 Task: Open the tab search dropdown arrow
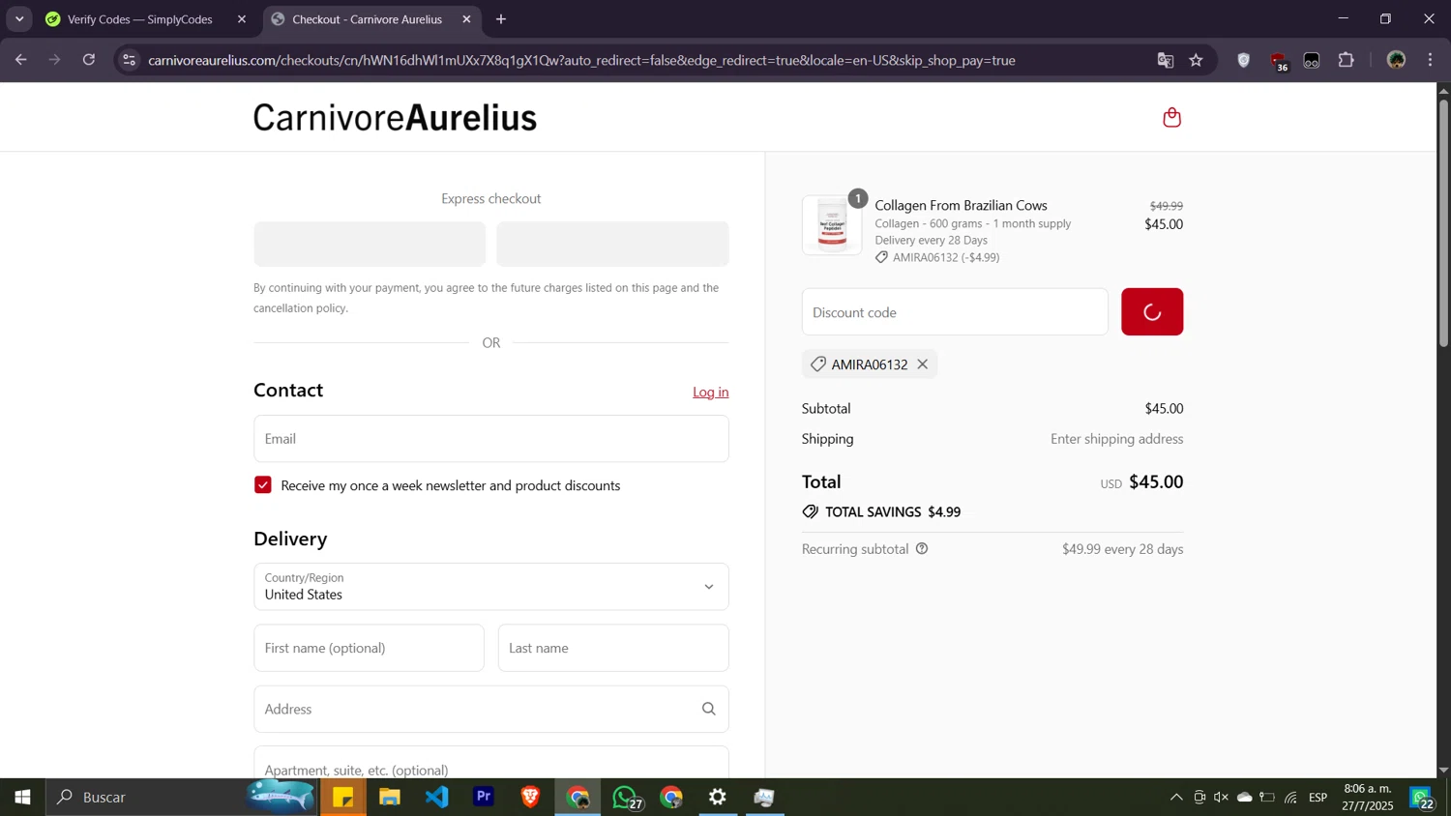coord(19,19)
